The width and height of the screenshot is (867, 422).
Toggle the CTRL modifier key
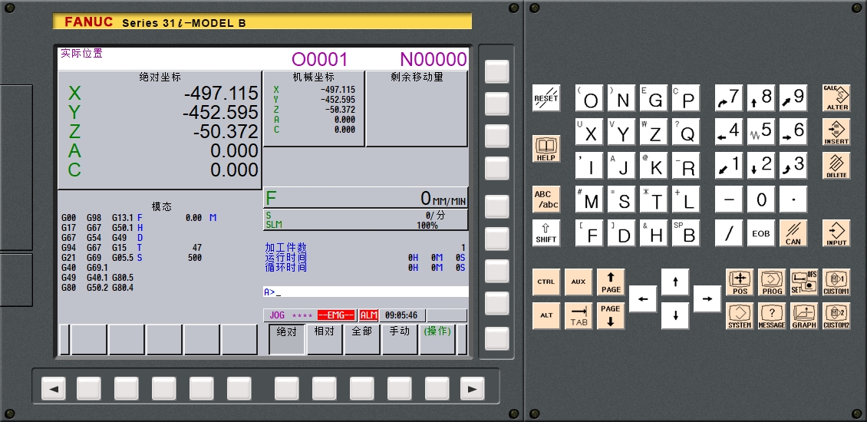click(x=546, y=282)
